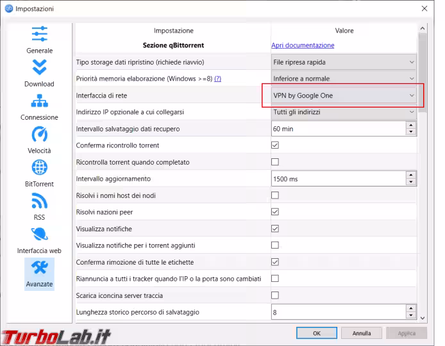Click the Intervallo aggiornamento value field
Viewport: 445px width, 346px height.
pos(338,179)
